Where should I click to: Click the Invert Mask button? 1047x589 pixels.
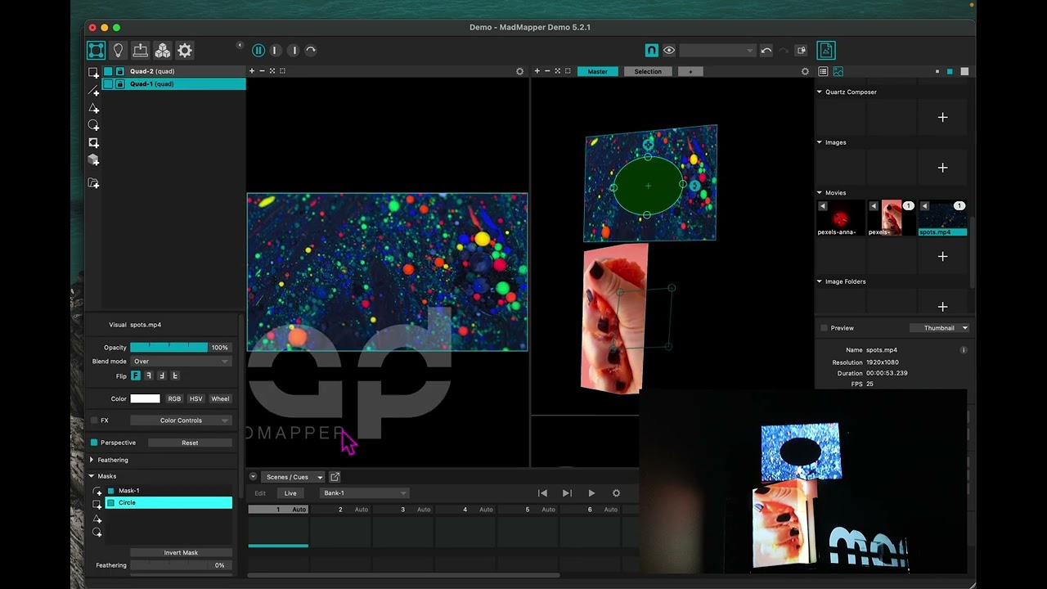[181, 553]
